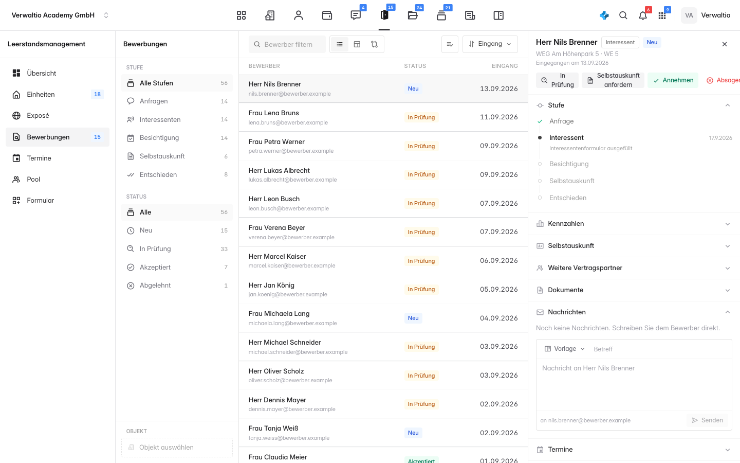Select applicant row Frau Lena Bruns
The width and height of the screenshot is (740, 463).
tap(383, 117)
